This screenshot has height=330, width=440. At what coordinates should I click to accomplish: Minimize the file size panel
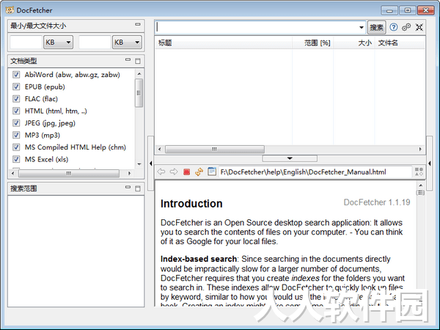(x=138, y=24)
